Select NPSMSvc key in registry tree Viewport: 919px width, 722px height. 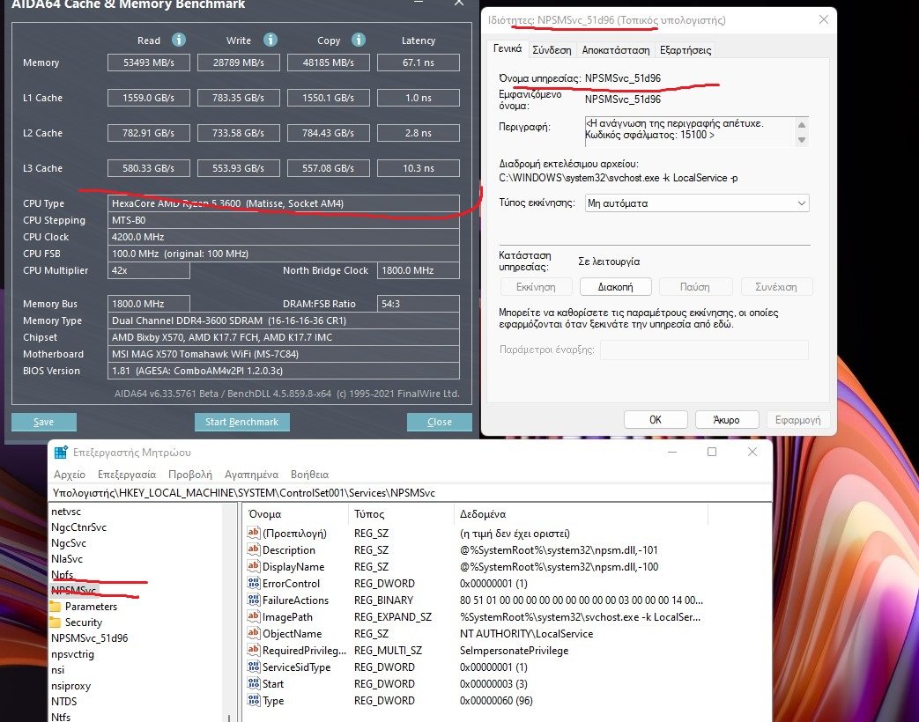point(73,590)
